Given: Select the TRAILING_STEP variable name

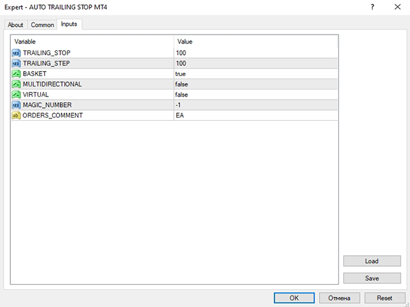Looking at the screenshot, I should point(47,63).
